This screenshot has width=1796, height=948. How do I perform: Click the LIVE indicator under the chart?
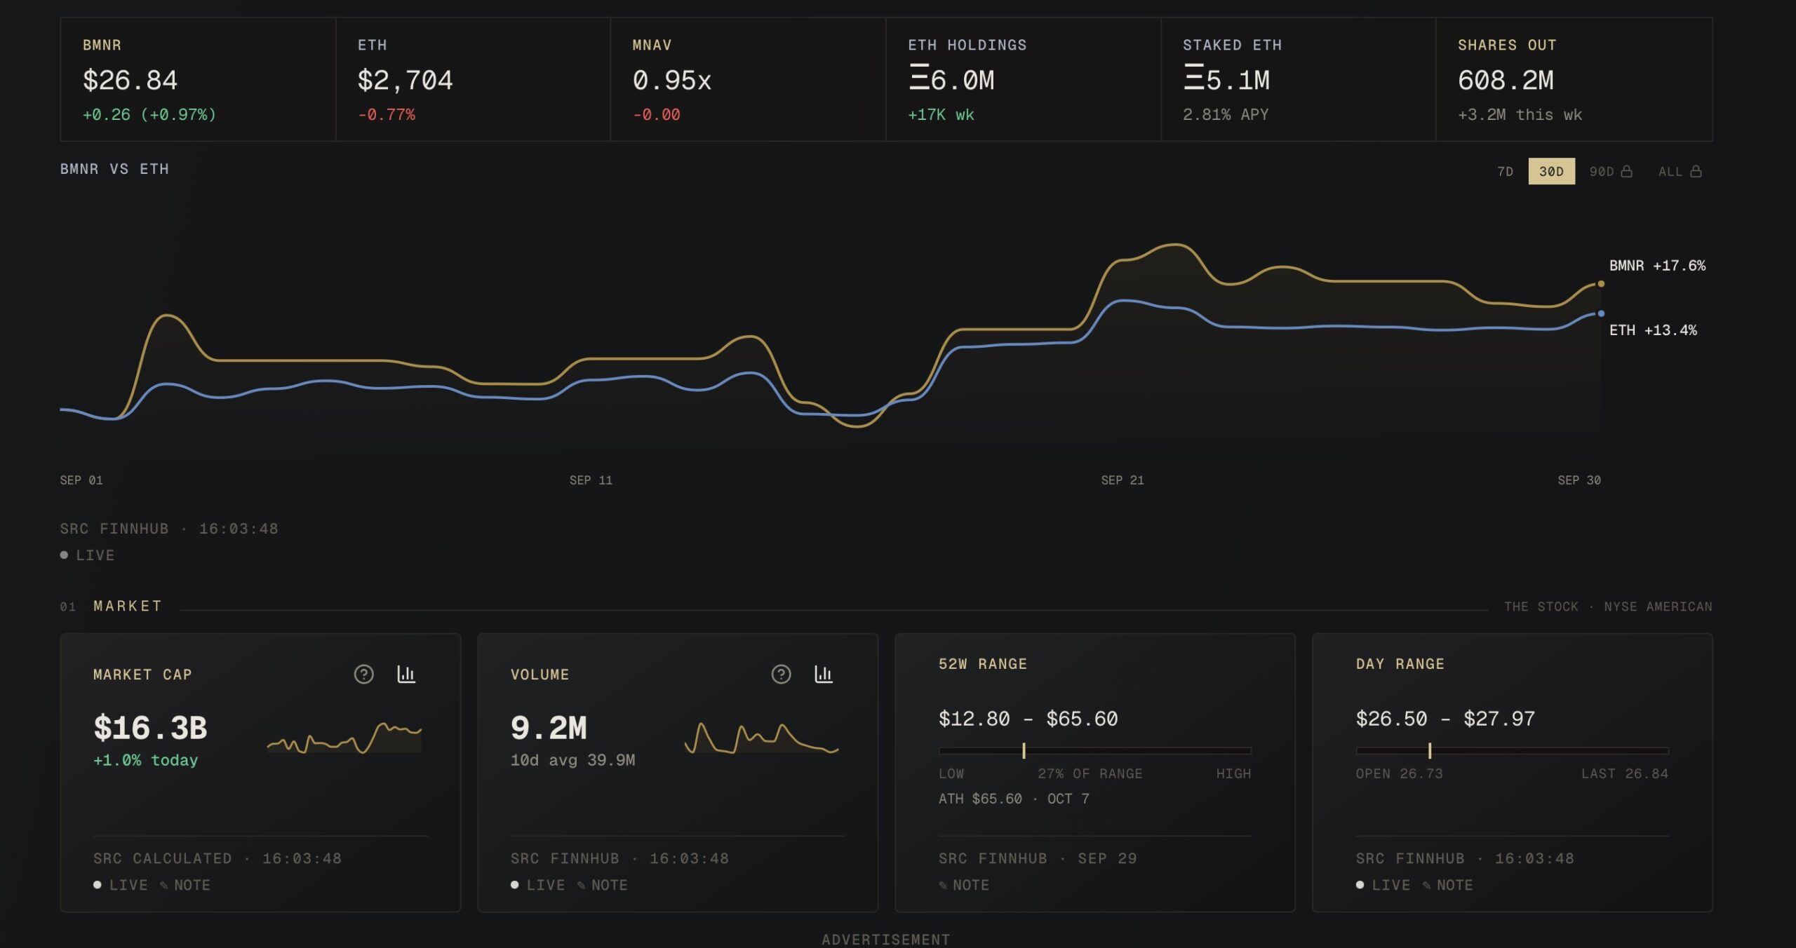[x=87, y=555]
